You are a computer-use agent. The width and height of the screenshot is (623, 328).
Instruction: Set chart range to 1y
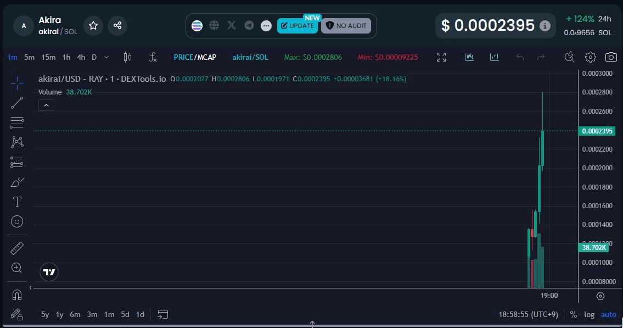coord(60,314)
